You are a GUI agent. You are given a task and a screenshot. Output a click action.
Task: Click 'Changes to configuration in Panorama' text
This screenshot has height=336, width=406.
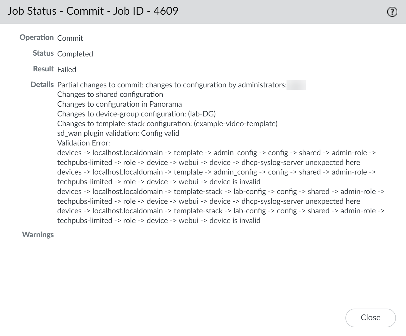coord(119,104)
